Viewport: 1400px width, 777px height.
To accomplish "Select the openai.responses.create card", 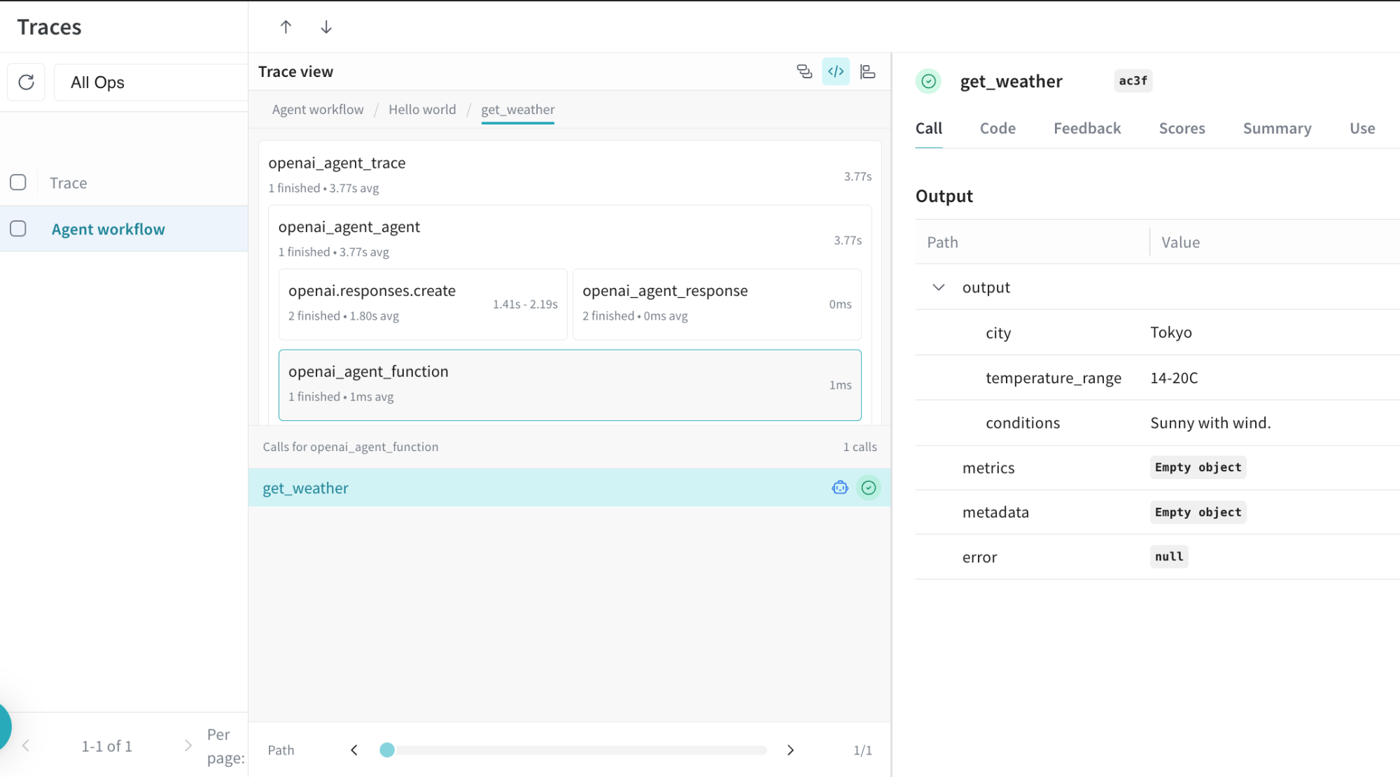I will coord(423,304).
